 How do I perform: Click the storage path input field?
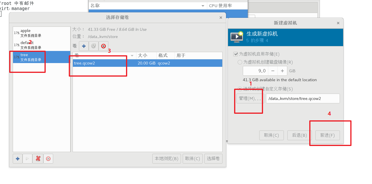tap(303, 98)
